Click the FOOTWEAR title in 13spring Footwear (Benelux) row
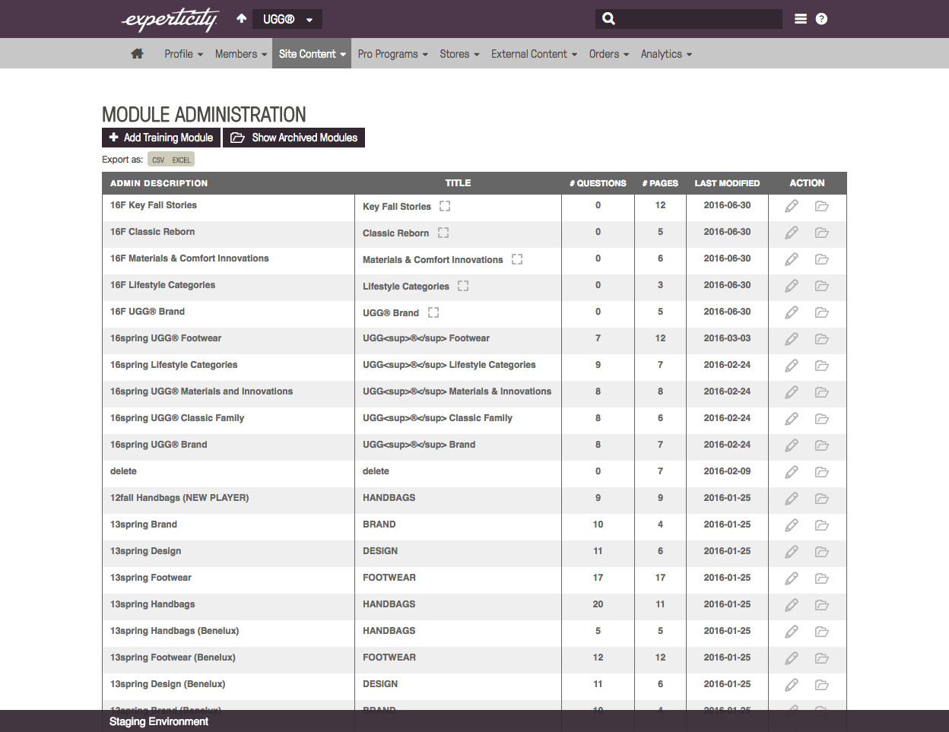949x732 pixels. pos(389,658)
